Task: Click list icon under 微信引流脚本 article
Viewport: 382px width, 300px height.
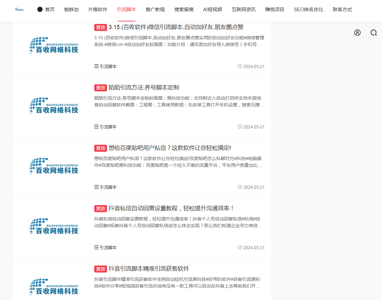Action: coord(96,66)
